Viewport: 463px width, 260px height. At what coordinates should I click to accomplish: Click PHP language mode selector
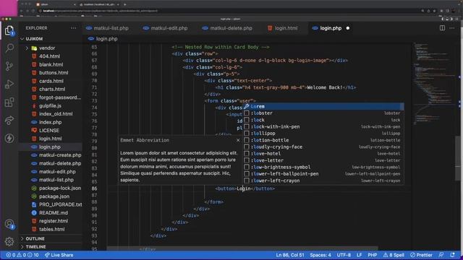coord(373,255)
